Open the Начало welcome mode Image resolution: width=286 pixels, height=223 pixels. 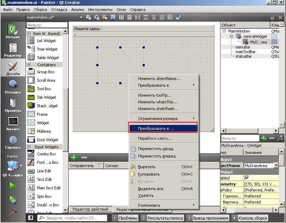(13, 31)
